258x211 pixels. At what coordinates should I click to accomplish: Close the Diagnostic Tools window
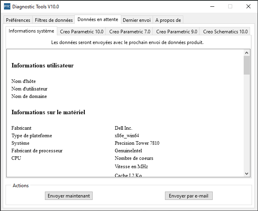pyautogui.click(x=248, y=7)
